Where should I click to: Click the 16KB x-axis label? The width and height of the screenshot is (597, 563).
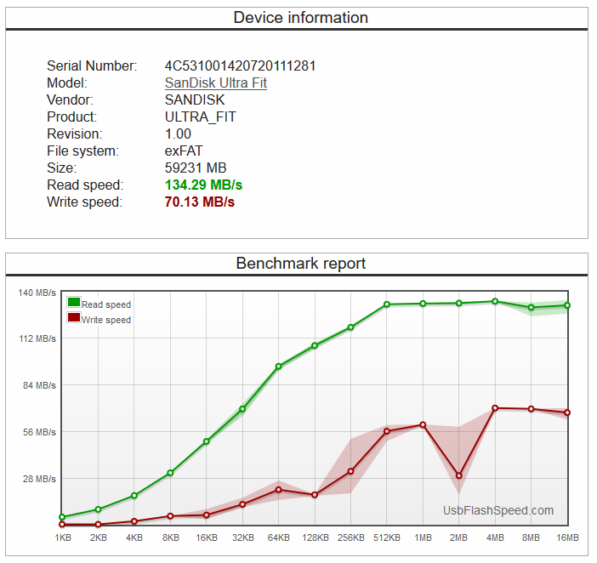207,537
